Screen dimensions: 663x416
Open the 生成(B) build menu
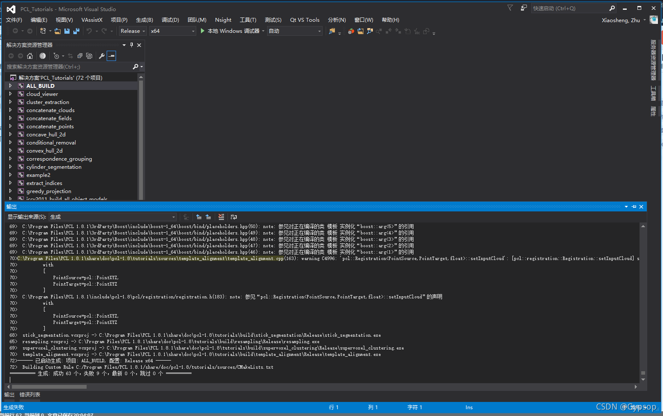(145, 20)
